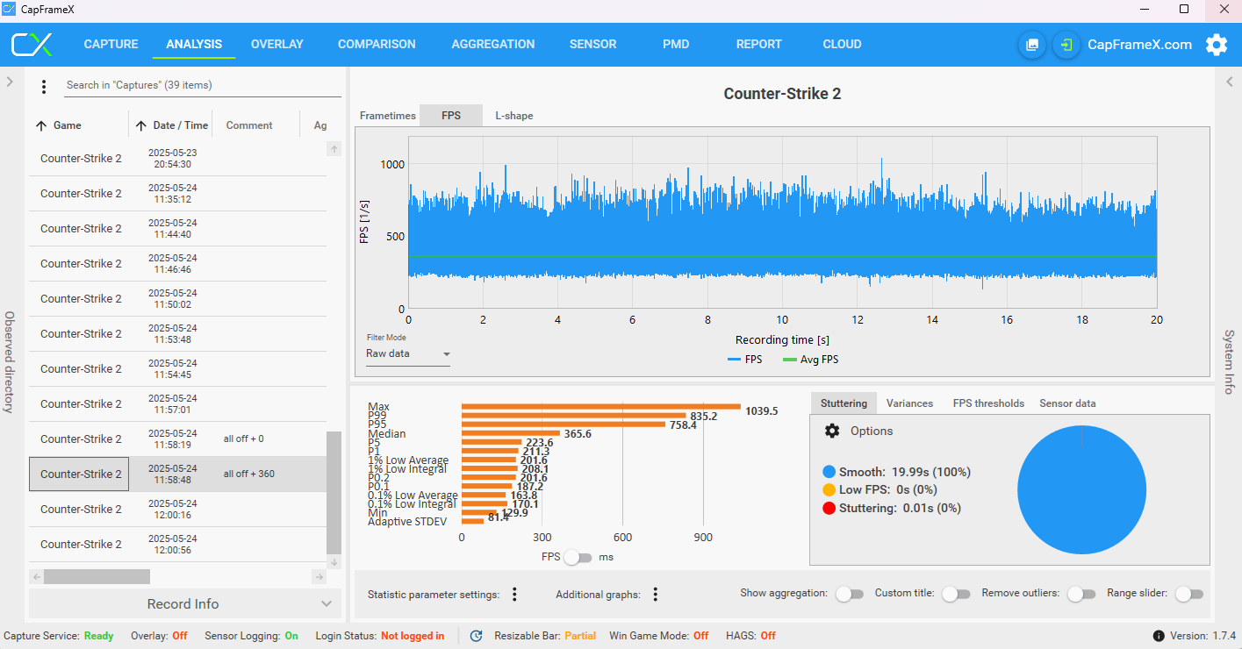The height and width of the screenshot is (649, 1242).
Task: Click the login icon beside CapFrameX.com
Action: click(1066, 45)
